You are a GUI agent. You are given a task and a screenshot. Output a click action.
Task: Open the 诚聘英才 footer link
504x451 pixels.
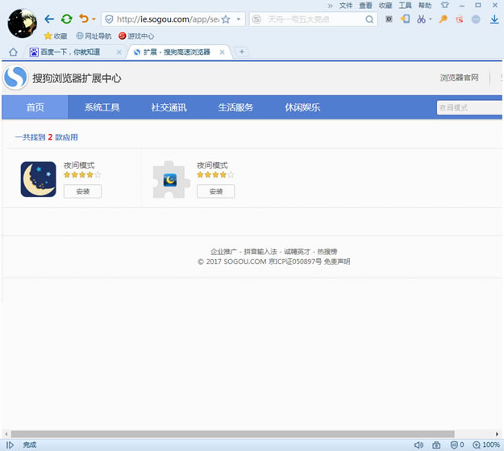[297, 252]
